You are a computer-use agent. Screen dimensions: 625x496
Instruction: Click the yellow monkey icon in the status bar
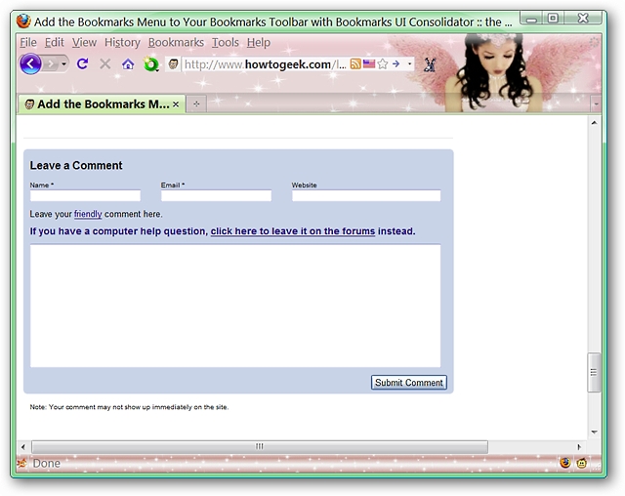click(x=582, y=463)
